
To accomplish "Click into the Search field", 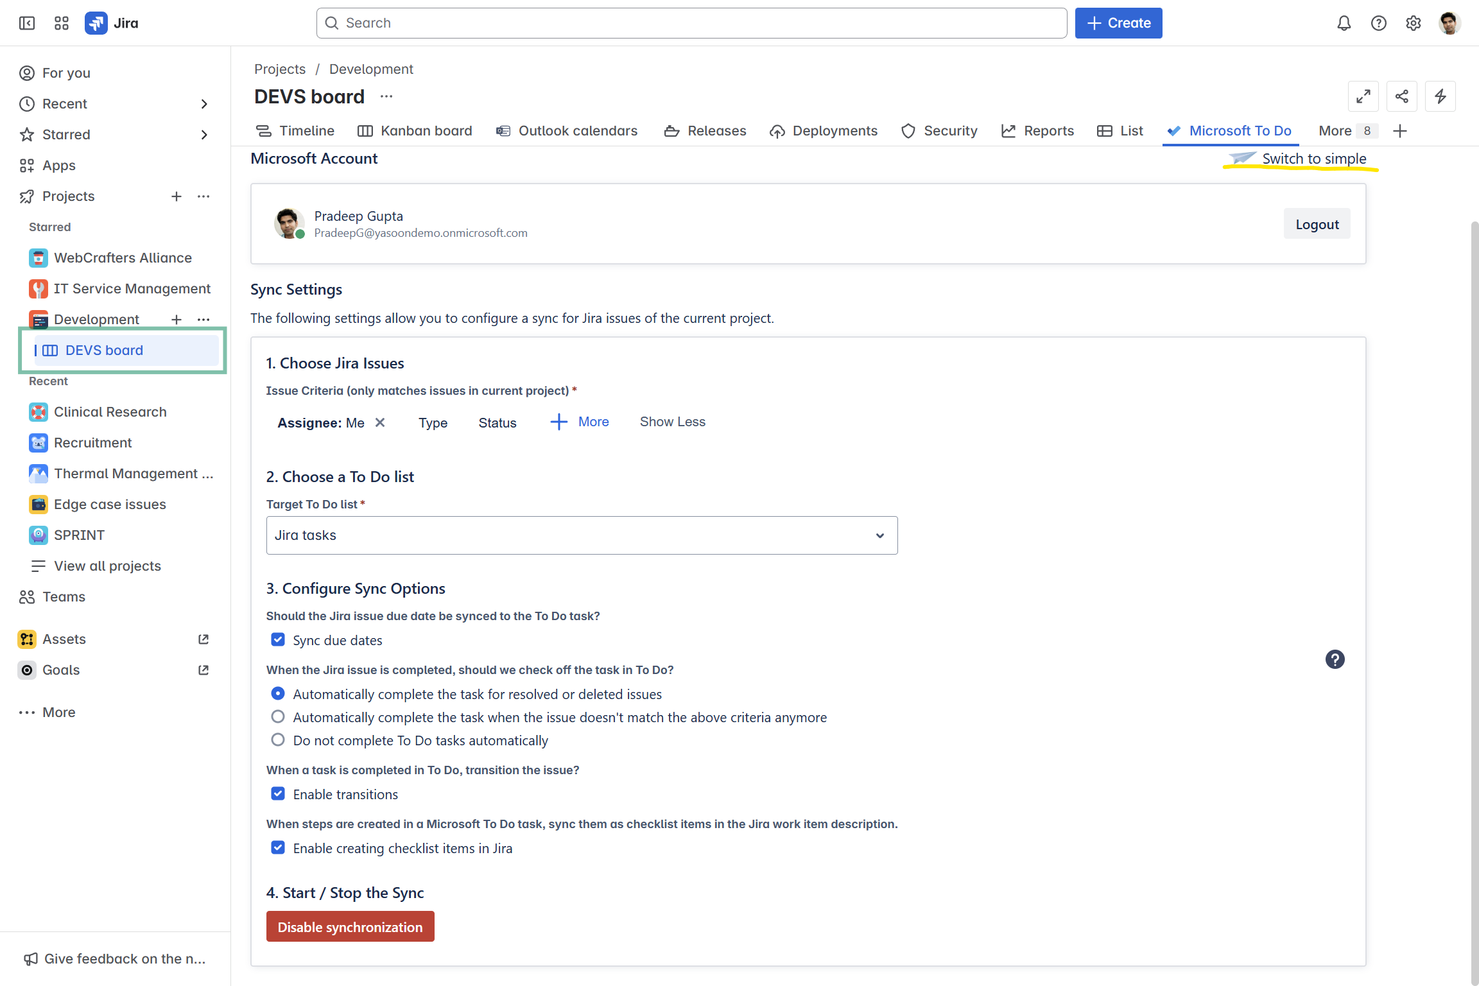I will [691, 23].
